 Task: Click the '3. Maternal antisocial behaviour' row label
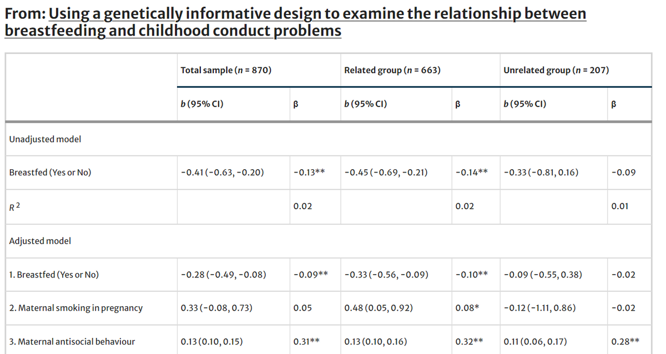click(72, 342)
